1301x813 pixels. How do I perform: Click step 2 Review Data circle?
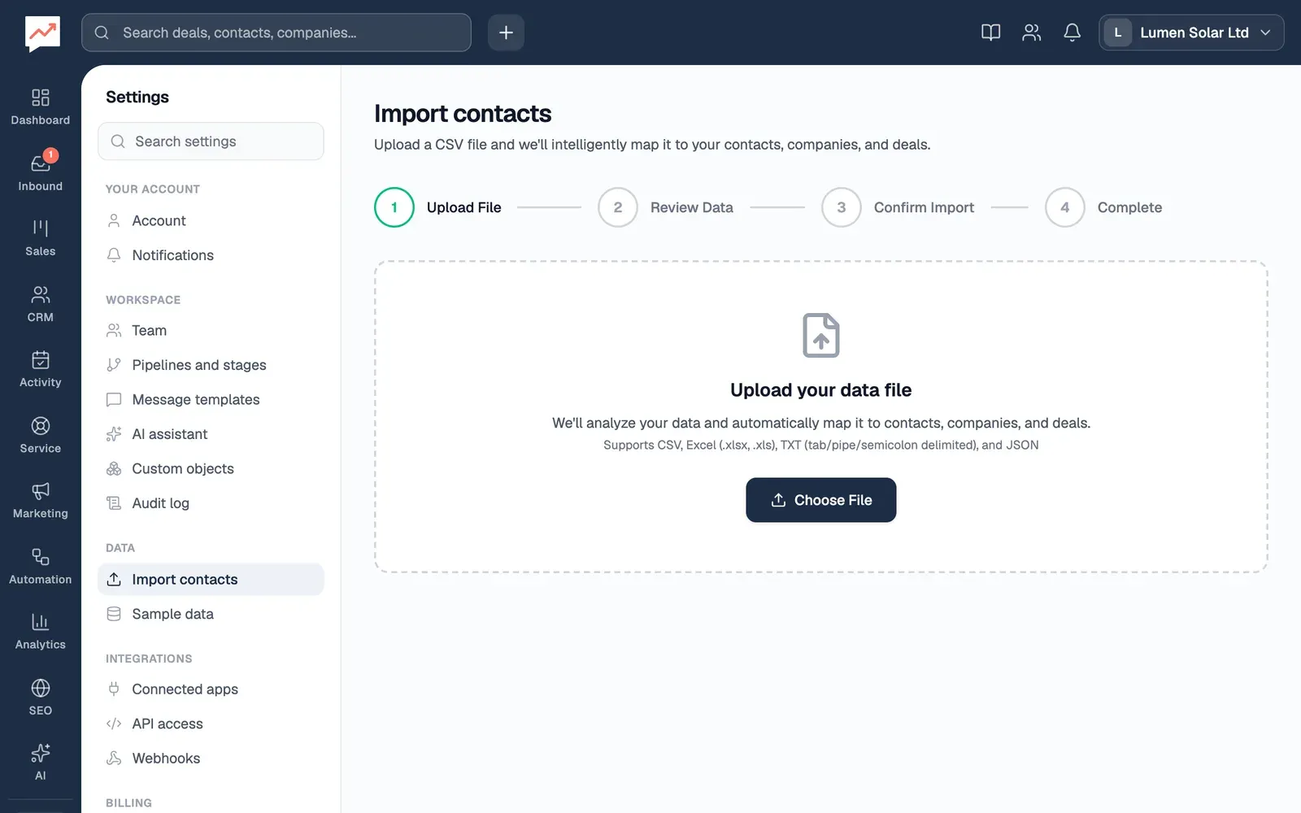(x=618, y=207)
